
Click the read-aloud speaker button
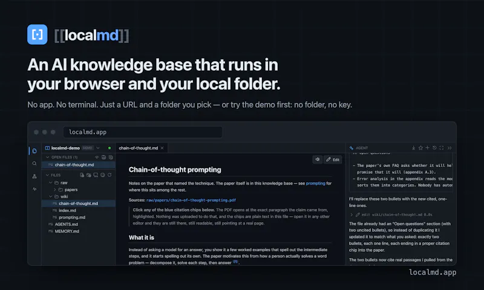click(x=317, y=159)
